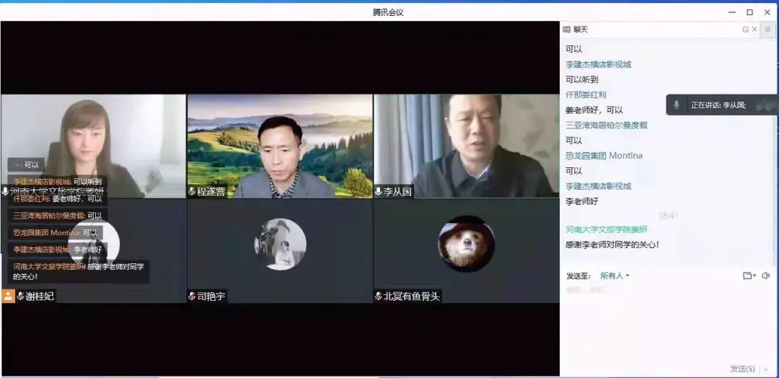Open the 所有人 recipient dropdown

[x=615, y=276]
